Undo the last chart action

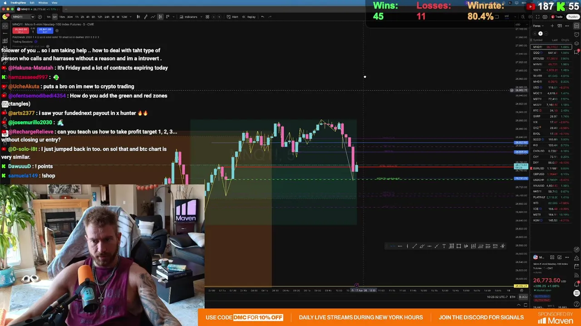point(262,17)
